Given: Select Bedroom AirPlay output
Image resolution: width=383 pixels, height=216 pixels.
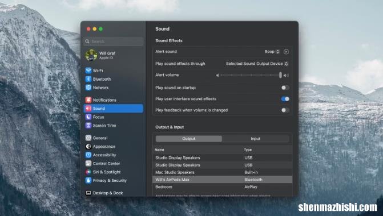Looking at the screenshot, I should 222,187.
